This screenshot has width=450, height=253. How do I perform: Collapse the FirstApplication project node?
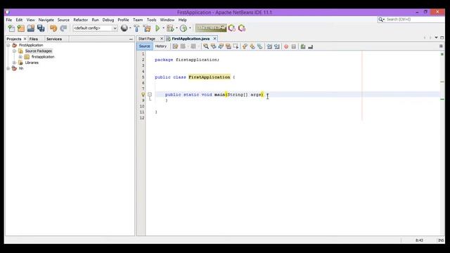(x=8, y=45)
